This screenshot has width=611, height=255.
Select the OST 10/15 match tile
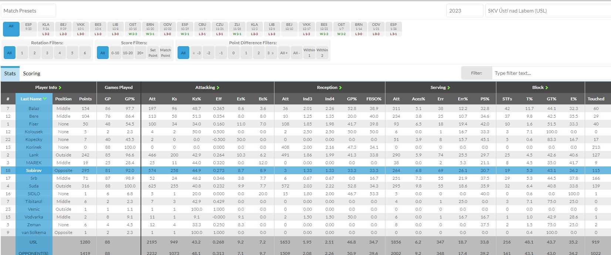coord(133,29)
